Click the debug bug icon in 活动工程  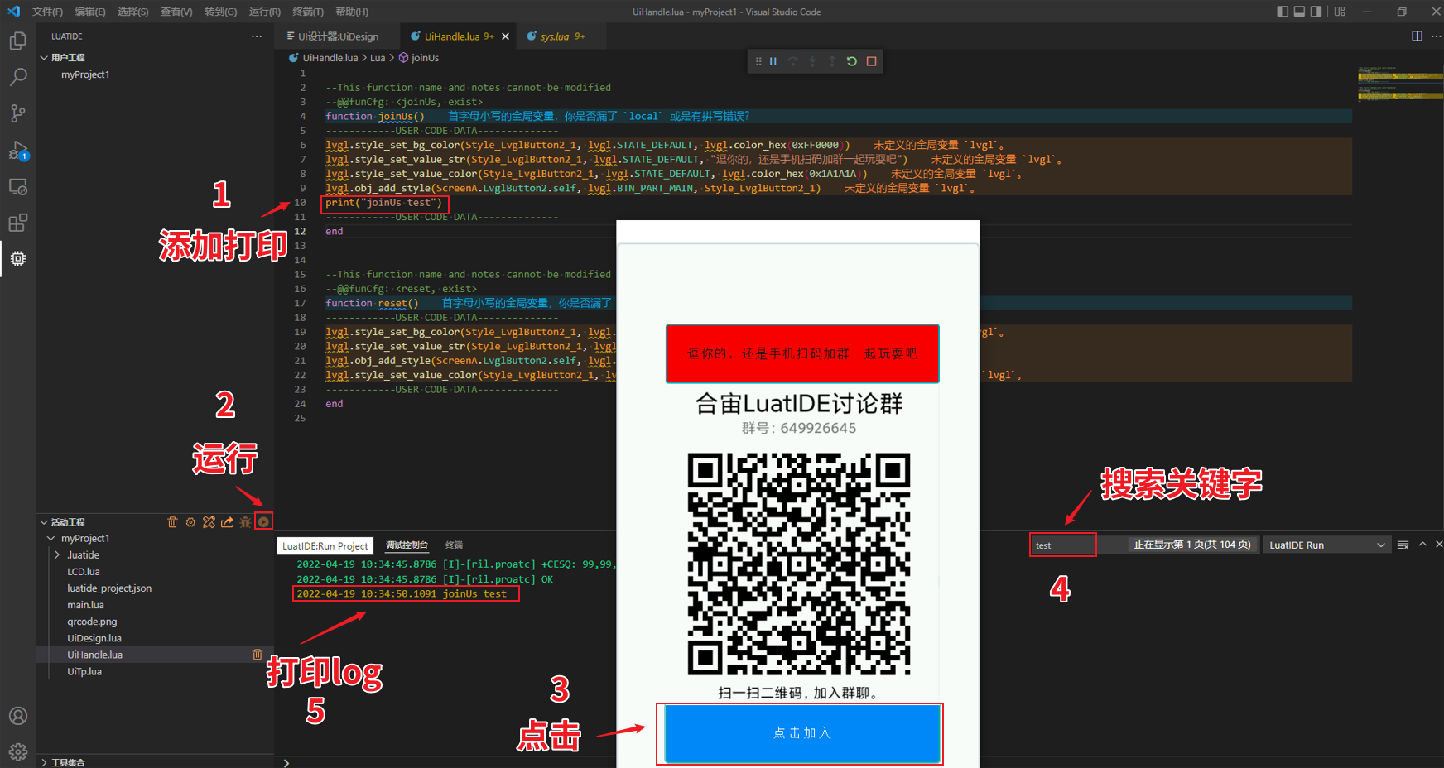245,522
